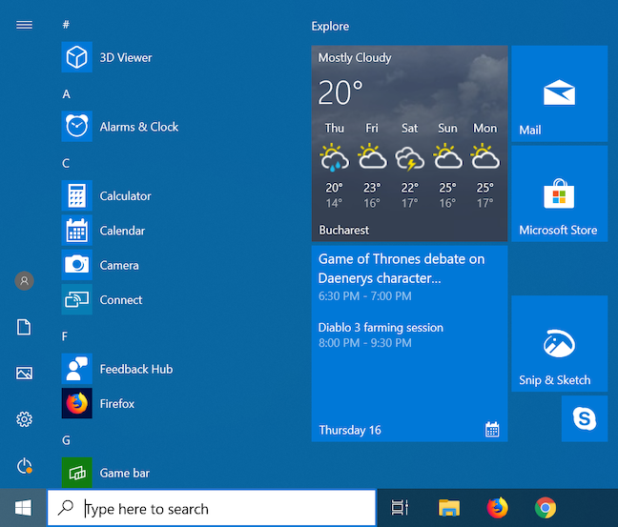Open the Weather tile for Bucharest
The height and width of the screenshot is (527, 618).
(409, 143)
